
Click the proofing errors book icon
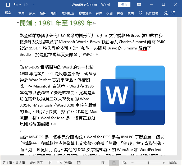(50, 163)
